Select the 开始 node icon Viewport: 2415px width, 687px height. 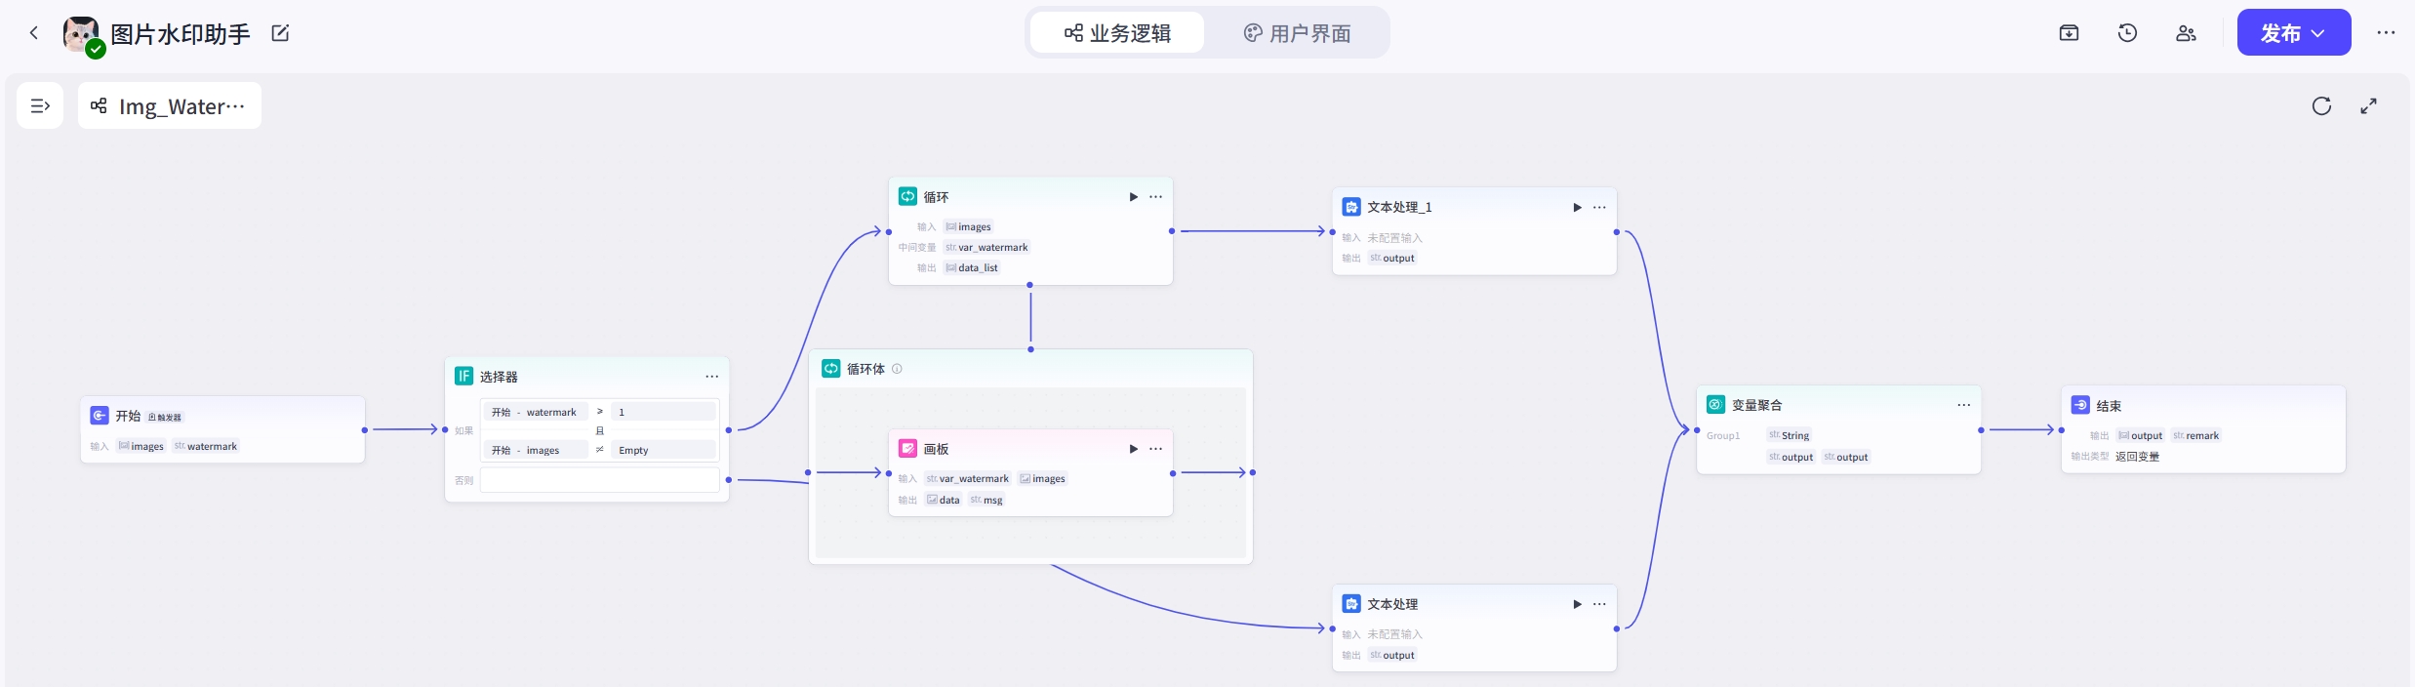coord(100,416)
